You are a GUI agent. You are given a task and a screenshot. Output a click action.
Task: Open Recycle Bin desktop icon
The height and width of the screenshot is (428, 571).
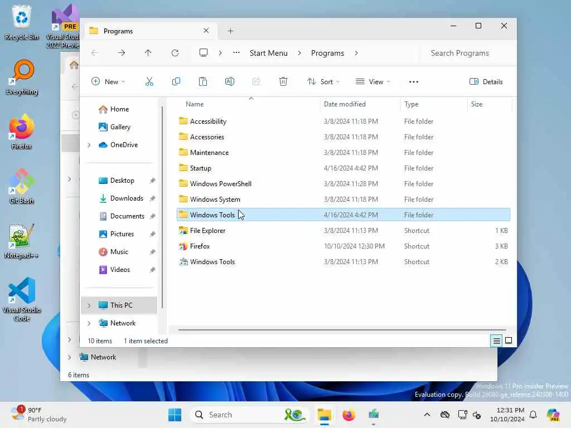(22, 22)
